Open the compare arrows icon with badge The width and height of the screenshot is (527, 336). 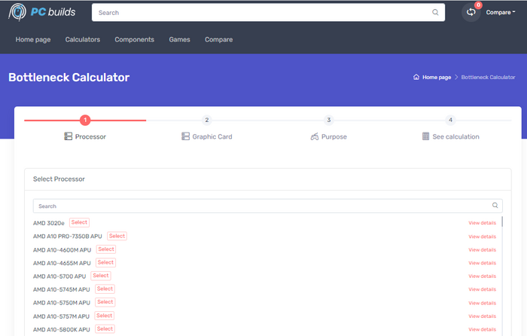[x=471, y=13]
